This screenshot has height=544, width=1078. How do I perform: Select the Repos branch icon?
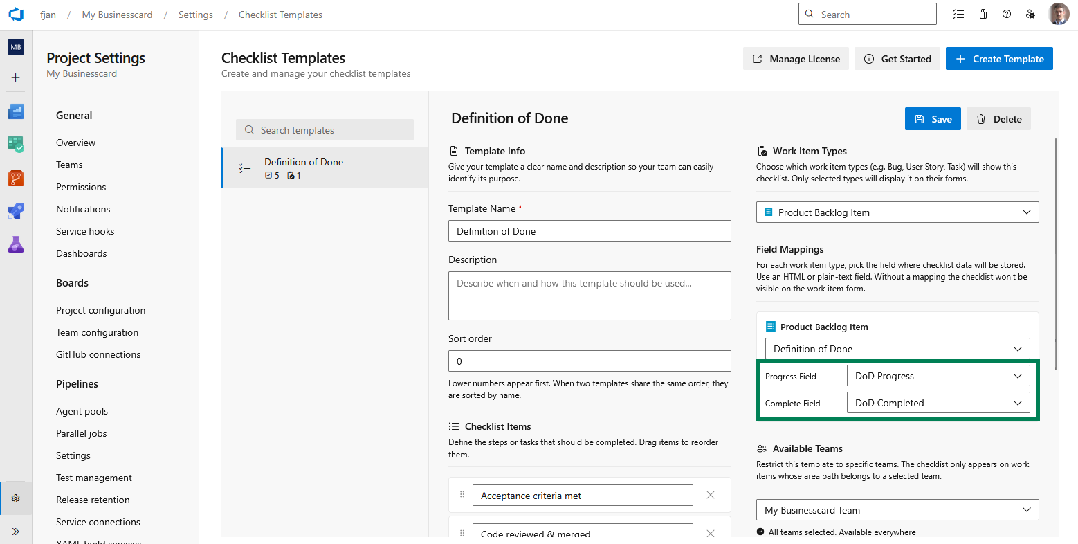click(x=15, y=177)
